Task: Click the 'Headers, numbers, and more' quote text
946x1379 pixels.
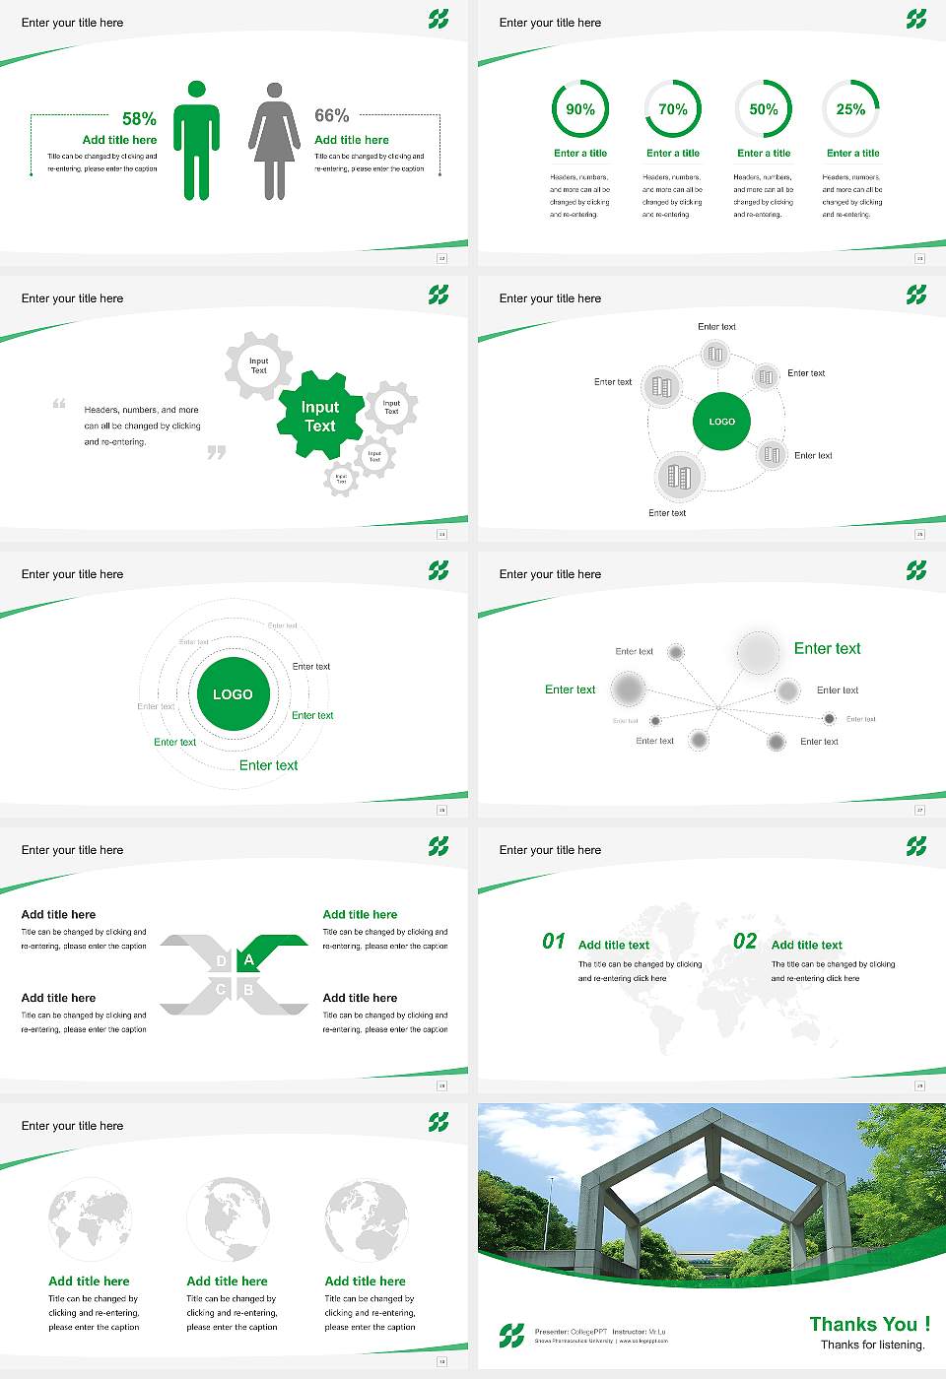Action: pyautogui.click(x=142, y=426)
